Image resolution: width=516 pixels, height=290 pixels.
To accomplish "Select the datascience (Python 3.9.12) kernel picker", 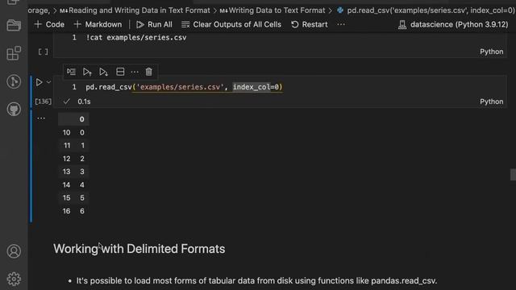I will coord(453,24).
